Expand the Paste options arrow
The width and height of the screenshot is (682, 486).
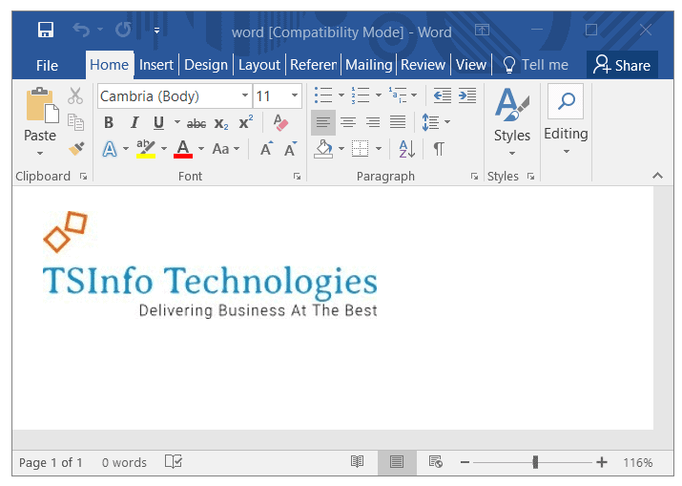(x=40, y=154)
